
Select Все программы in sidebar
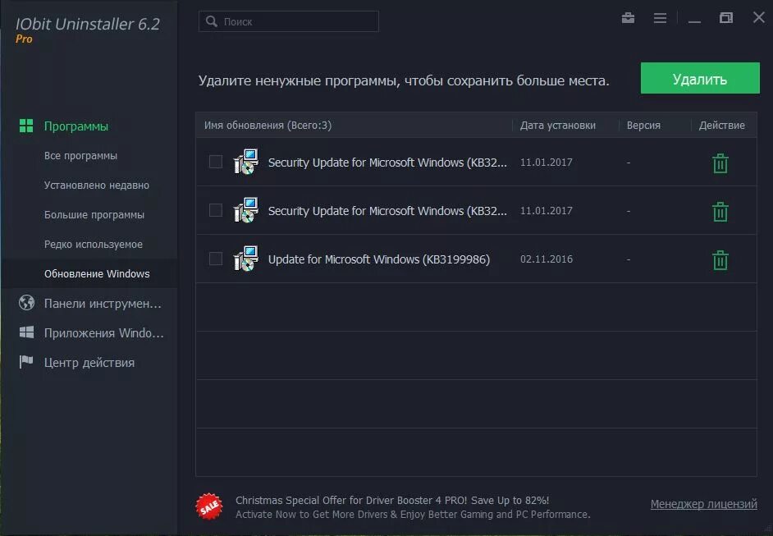click(81, 156)
